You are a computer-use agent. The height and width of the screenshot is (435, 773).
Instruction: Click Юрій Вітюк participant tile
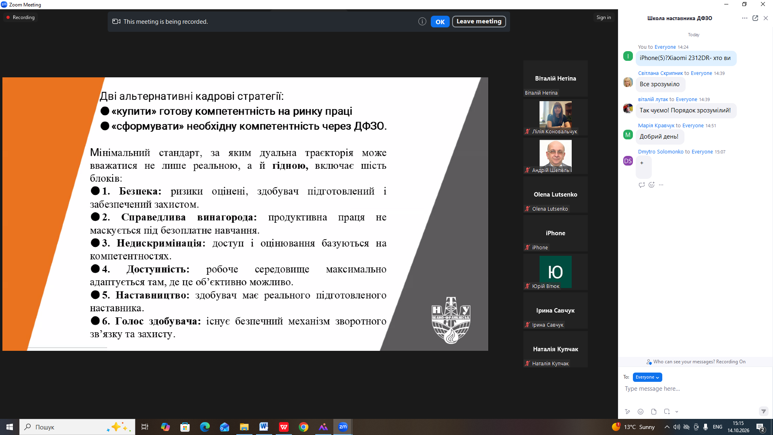click(555, 272)
